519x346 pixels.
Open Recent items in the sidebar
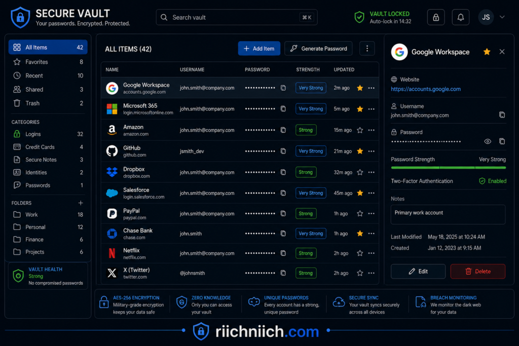(x=48, y=76)
